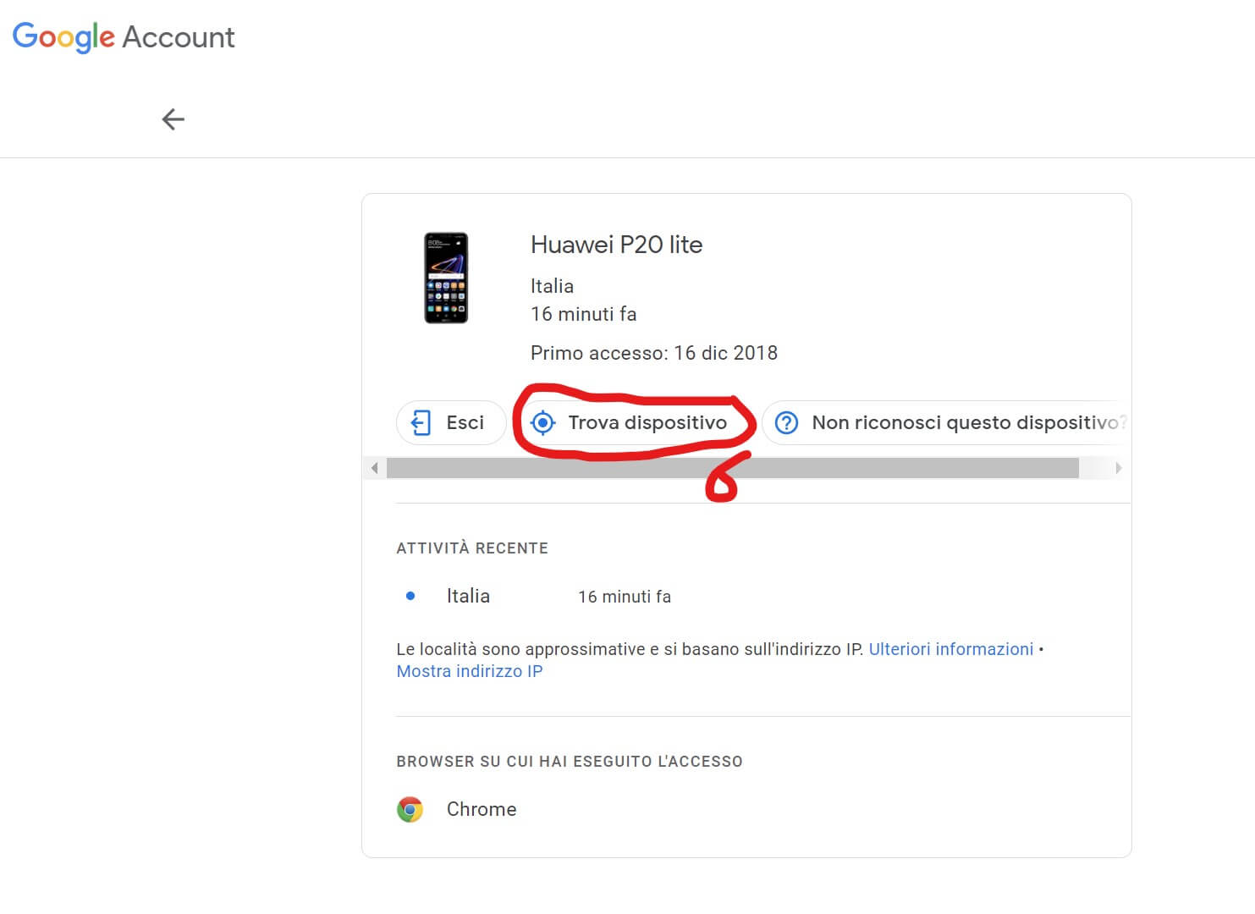This screenshot has width=1255, height=914.
Task: Open the Ulteriori informazioni link
Action: click(x=950, y=649)
